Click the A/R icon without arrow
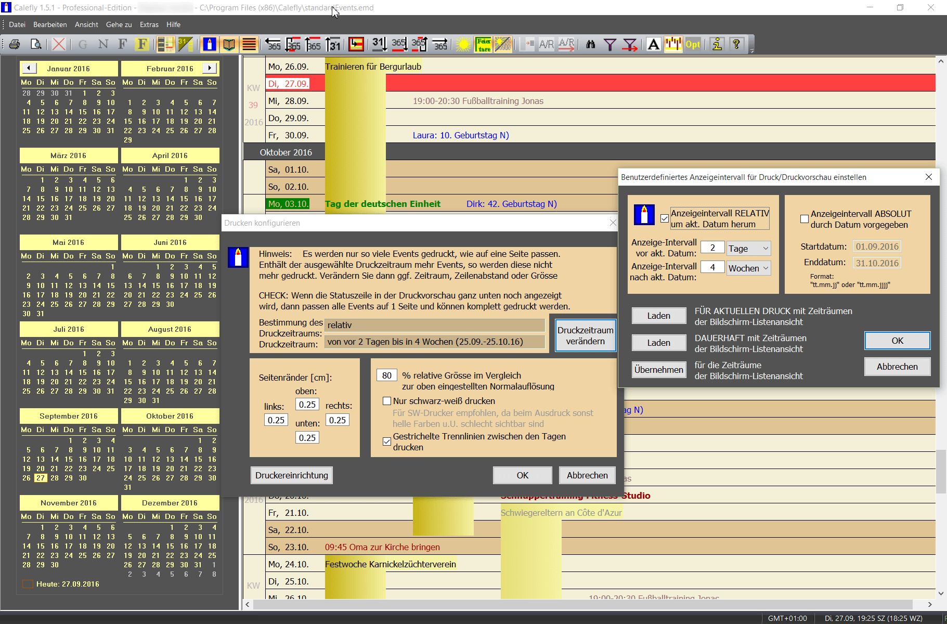 pos(546,44)
